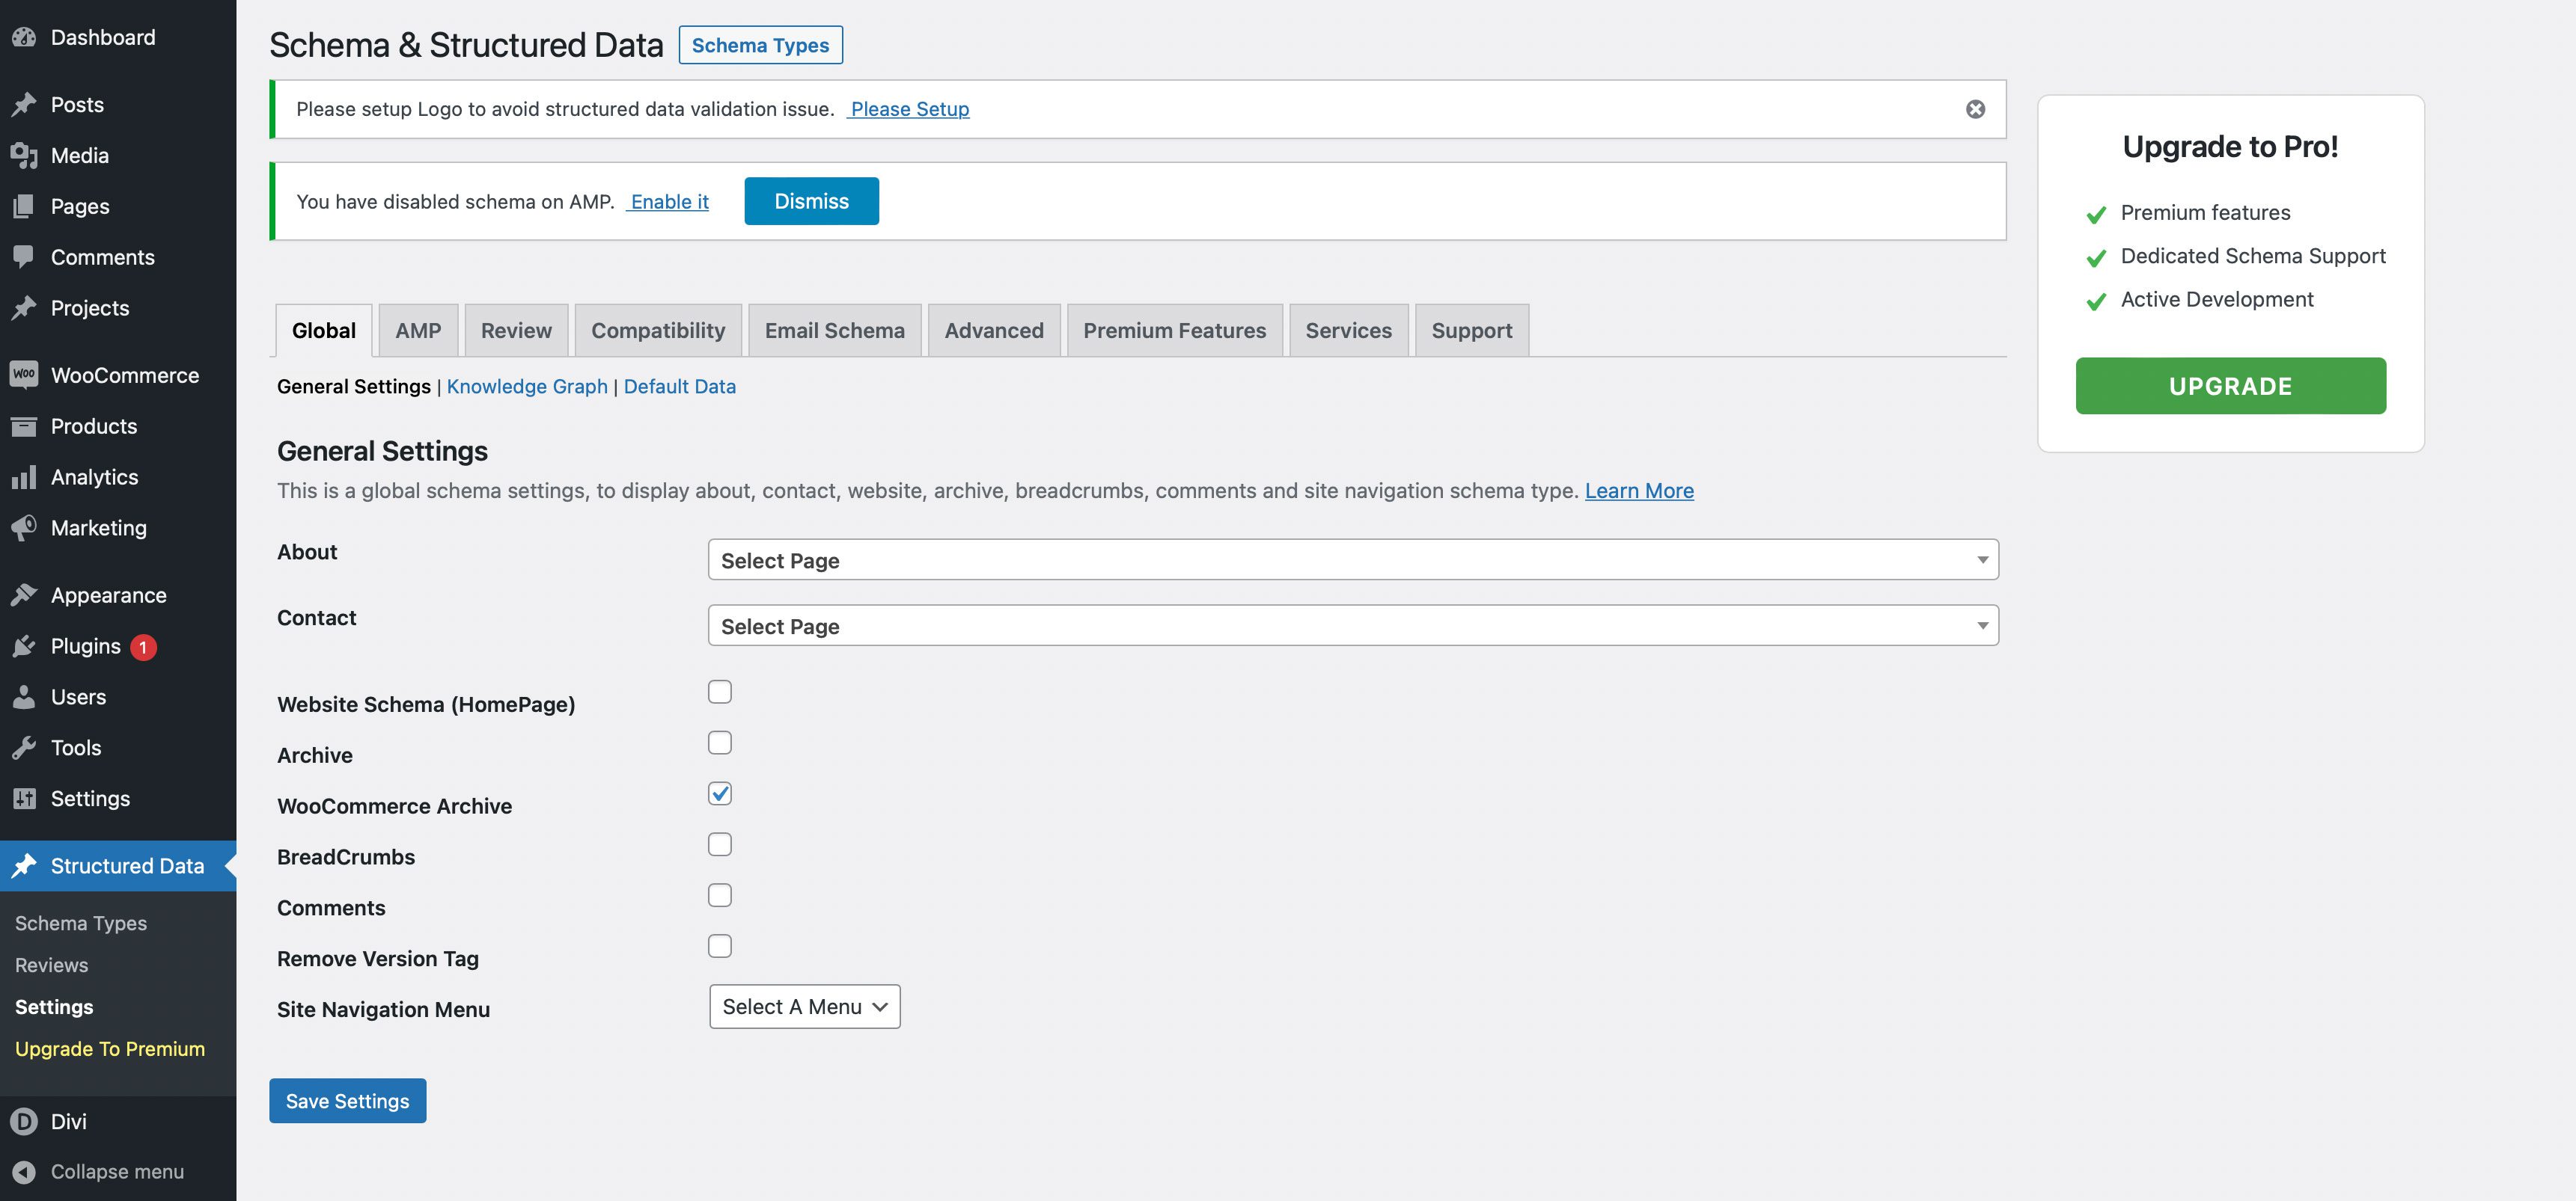The width and height of the screenshot is (2576, 1201).
Task: Click the Save Settings button
Action: pos(347,1099)
